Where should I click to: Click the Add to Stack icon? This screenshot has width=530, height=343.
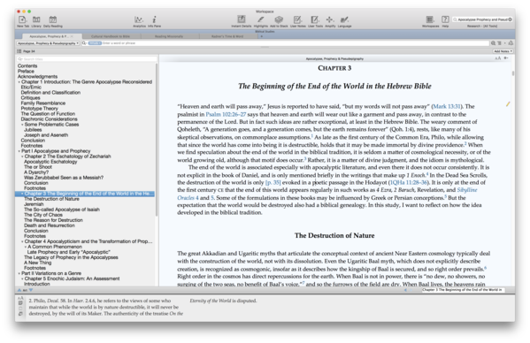(279, 19)
